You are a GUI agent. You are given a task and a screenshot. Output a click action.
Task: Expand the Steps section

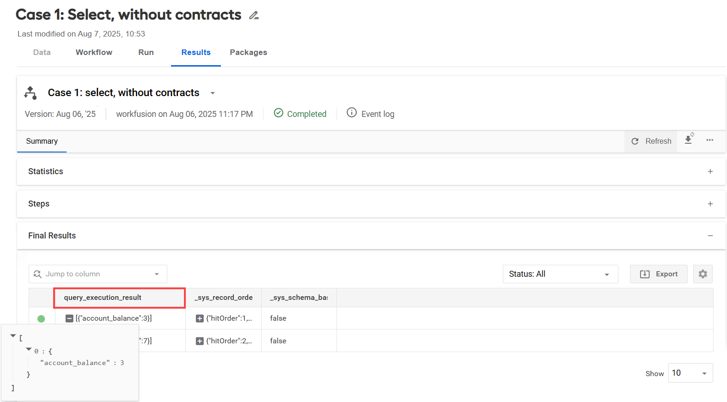[x=710, y=204]
